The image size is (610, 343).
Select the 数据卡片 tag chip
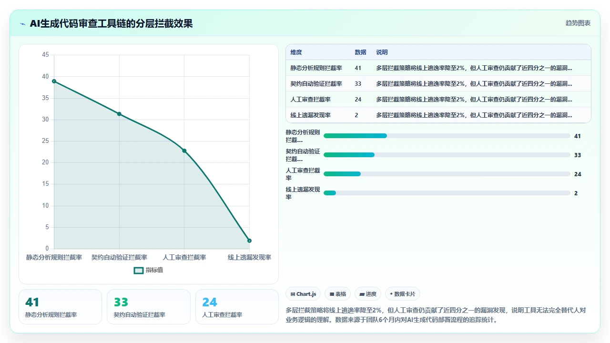pyautogui.click(x=403, y=294)
